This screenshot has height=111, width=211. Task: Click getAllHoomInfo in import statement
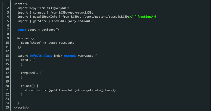[45, 17]
